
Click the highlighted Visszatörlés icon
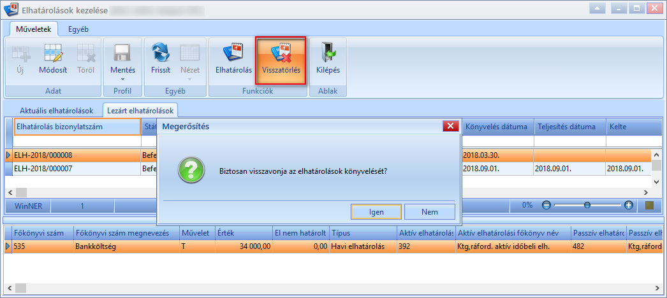pyautogui.click(x=281, y=53)
